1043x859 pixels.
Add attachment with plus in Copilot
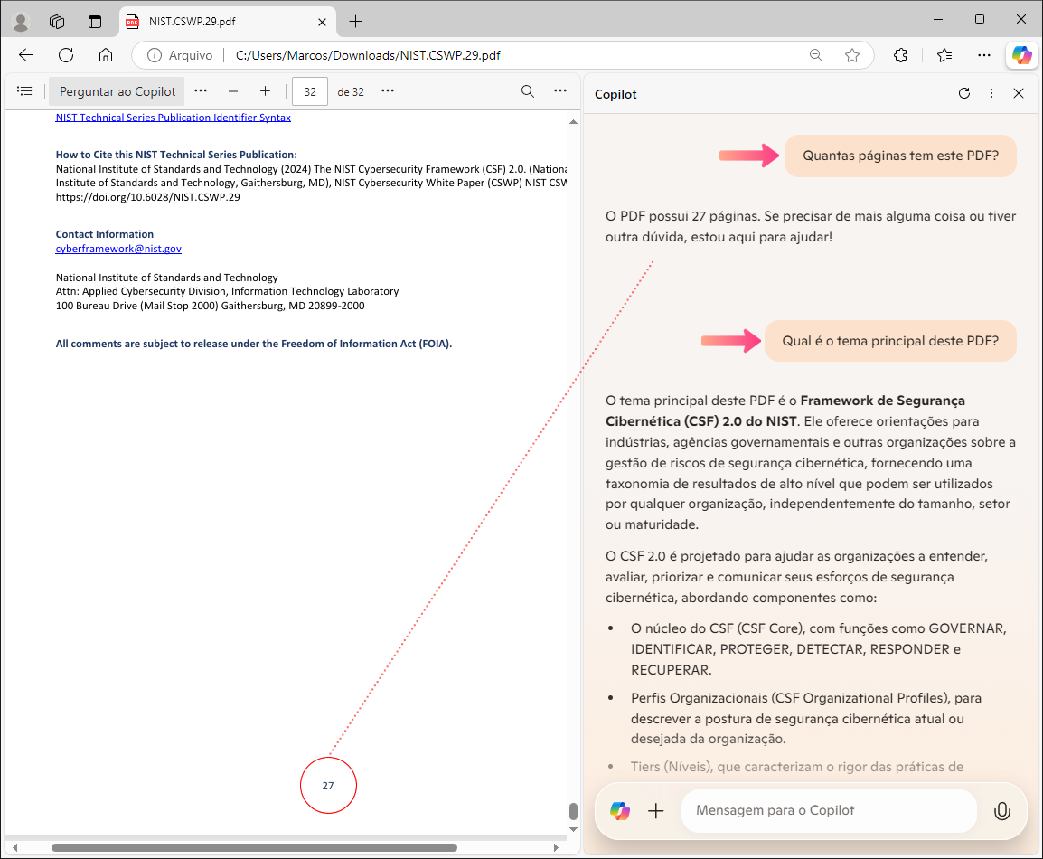(656, 810)
